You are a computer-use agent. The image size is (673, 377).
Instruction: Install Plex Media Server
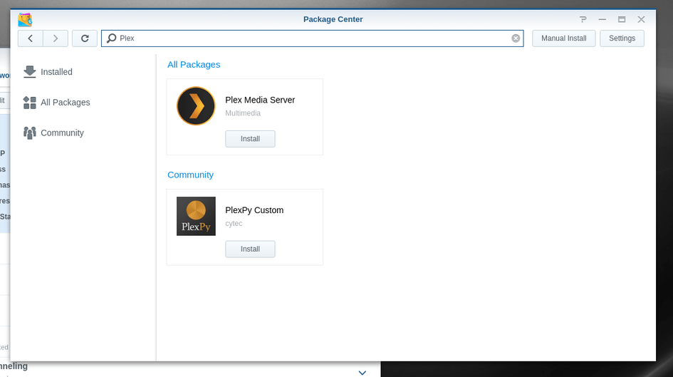[x=250, y=139]
